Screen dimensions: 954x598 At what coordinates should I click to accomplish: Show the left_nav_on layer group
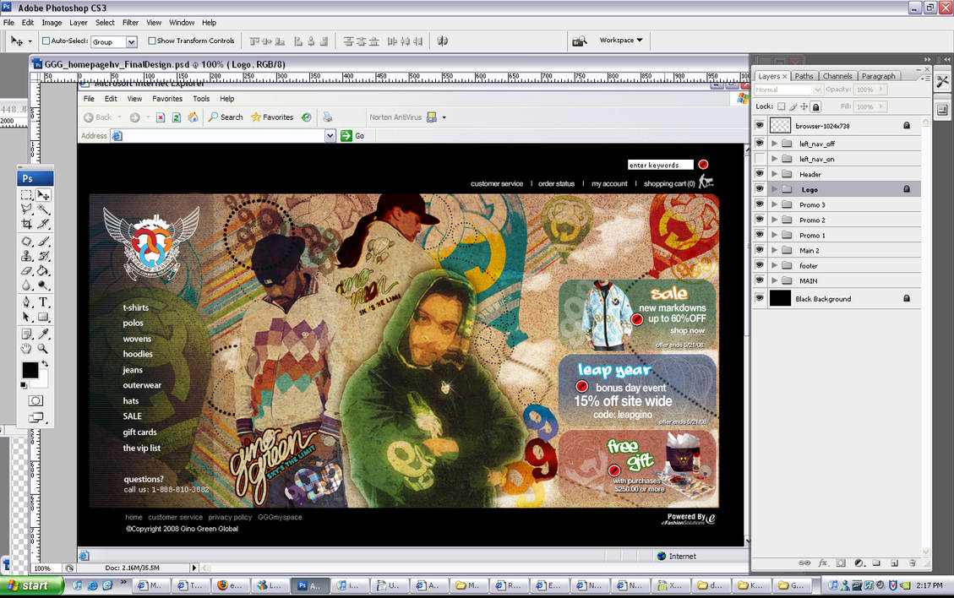(760, 159)
